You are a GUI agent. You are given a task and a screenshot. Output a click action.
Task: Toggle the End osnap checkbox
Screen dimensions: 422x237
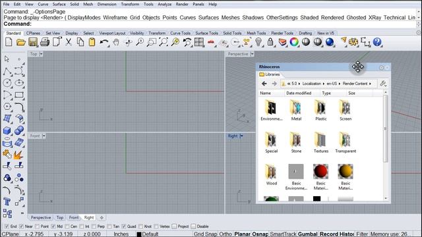7,226
